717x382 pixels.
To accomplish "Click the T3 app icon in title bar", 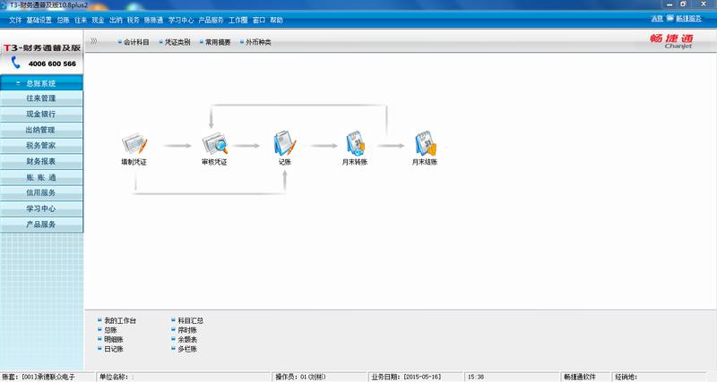I will 4,5.
